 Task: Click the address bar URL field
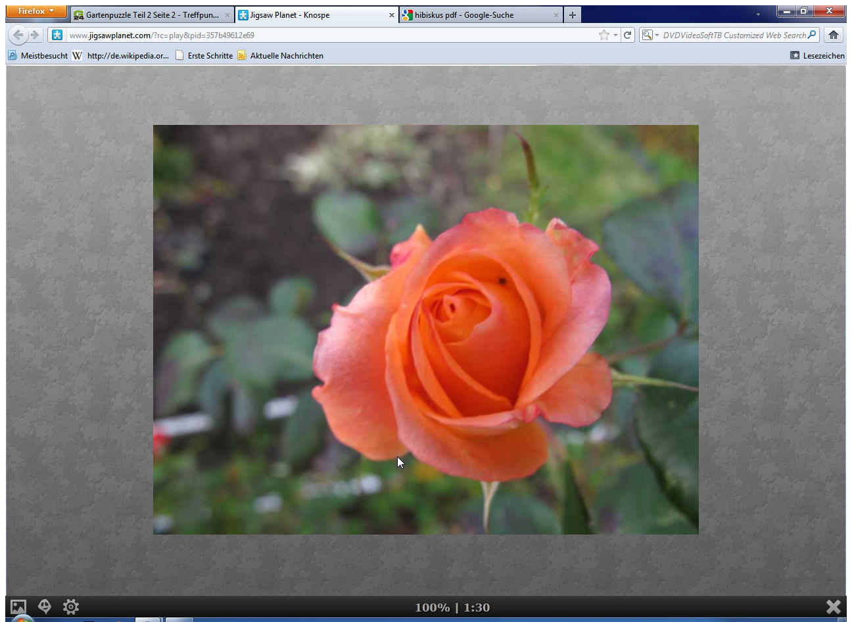click(329, 36)
